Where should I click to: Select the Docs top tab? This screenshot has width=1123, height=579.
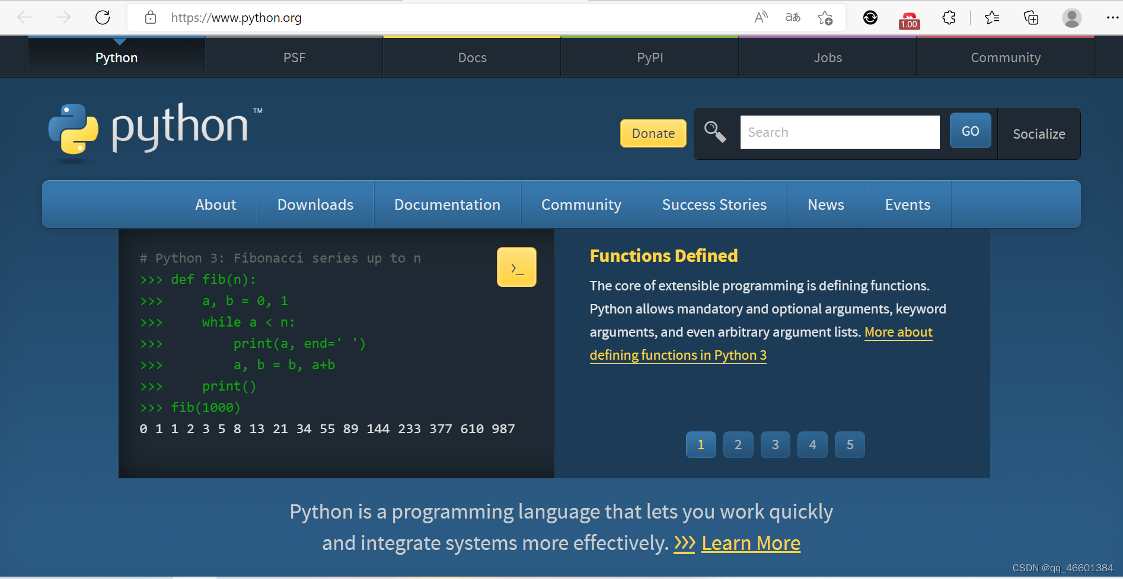pyautogui.click(x=472, y=57)
